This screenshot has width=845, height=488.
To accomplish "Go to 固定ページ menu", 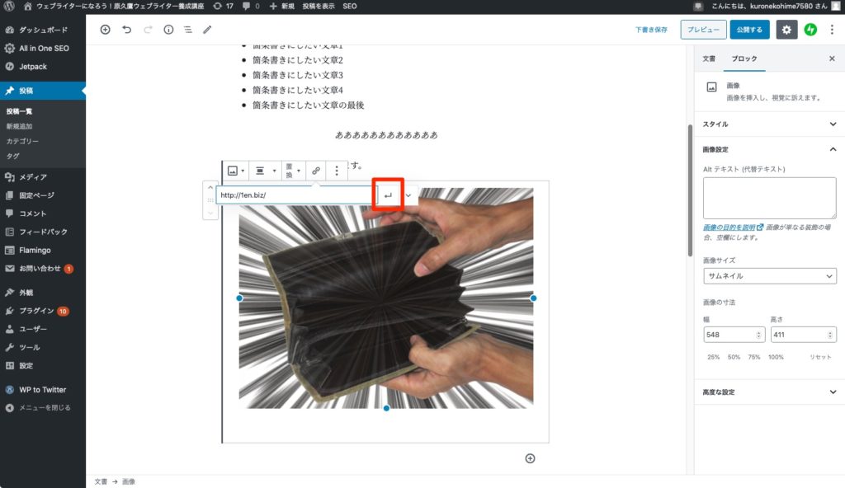I will 43,195.
